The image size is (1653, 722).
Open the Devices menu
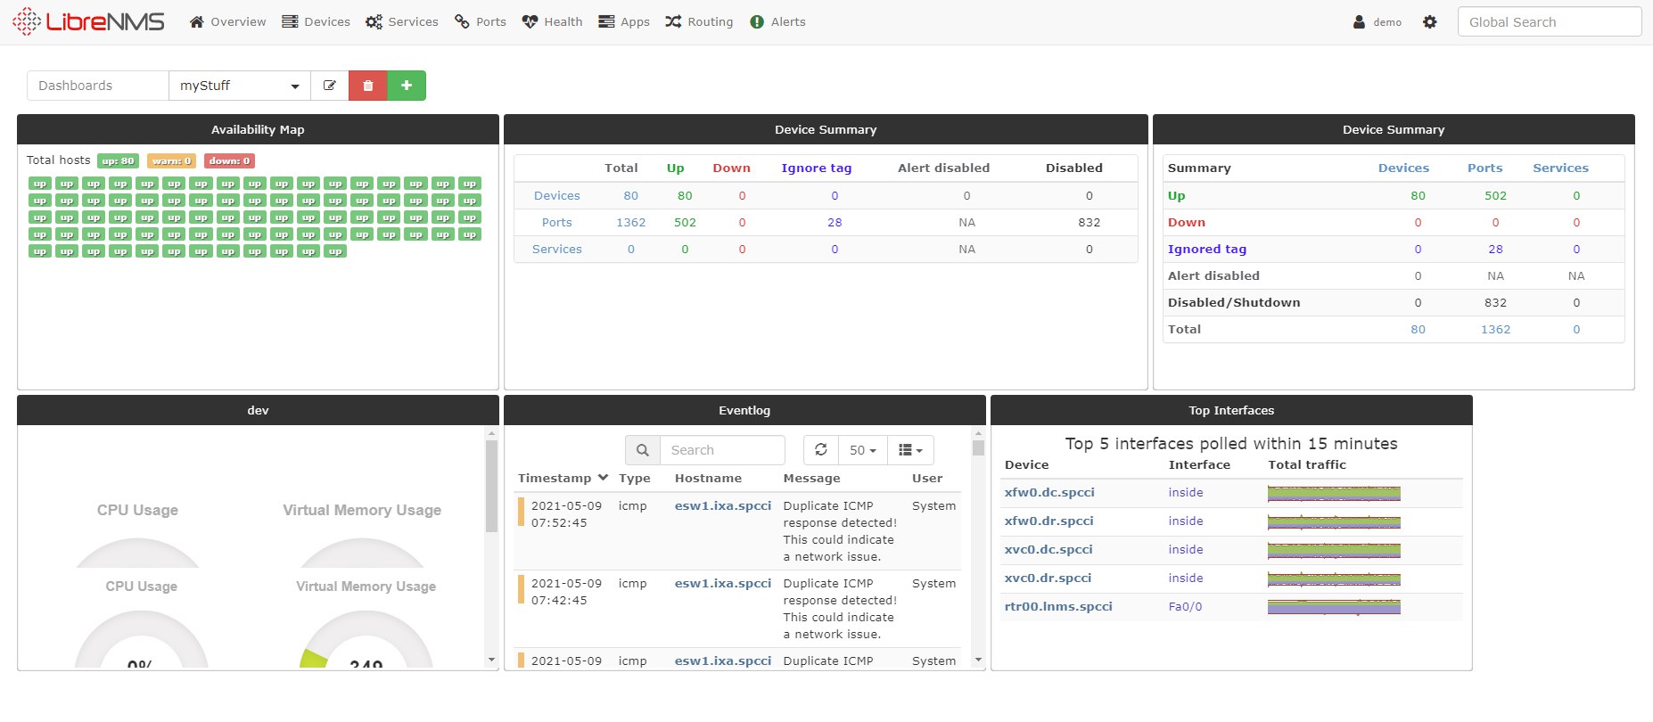pos(317,22)
